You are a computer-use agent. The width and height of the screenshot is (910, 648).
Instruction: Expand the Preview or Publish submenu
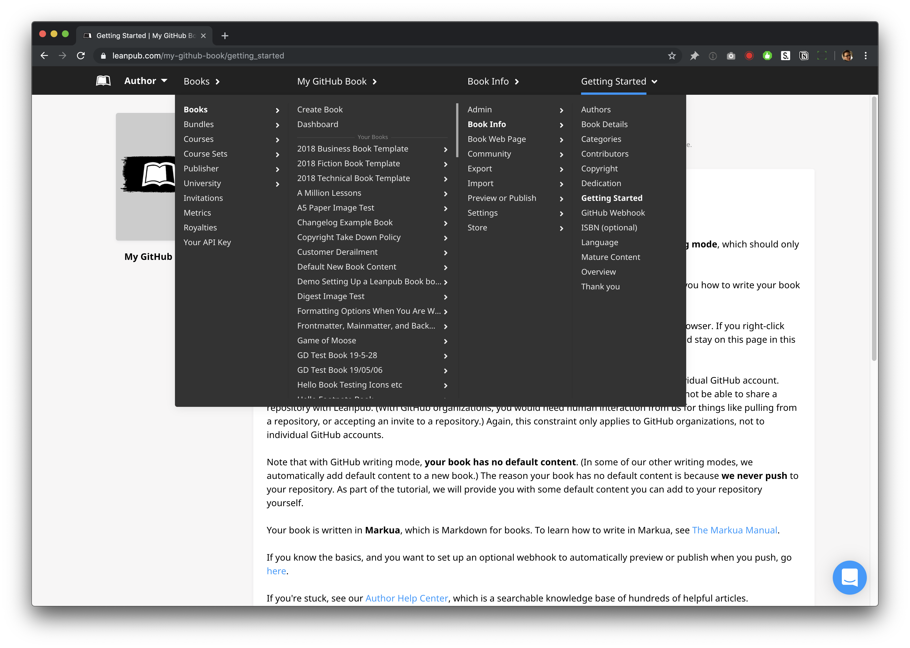(x=561, y=199)
